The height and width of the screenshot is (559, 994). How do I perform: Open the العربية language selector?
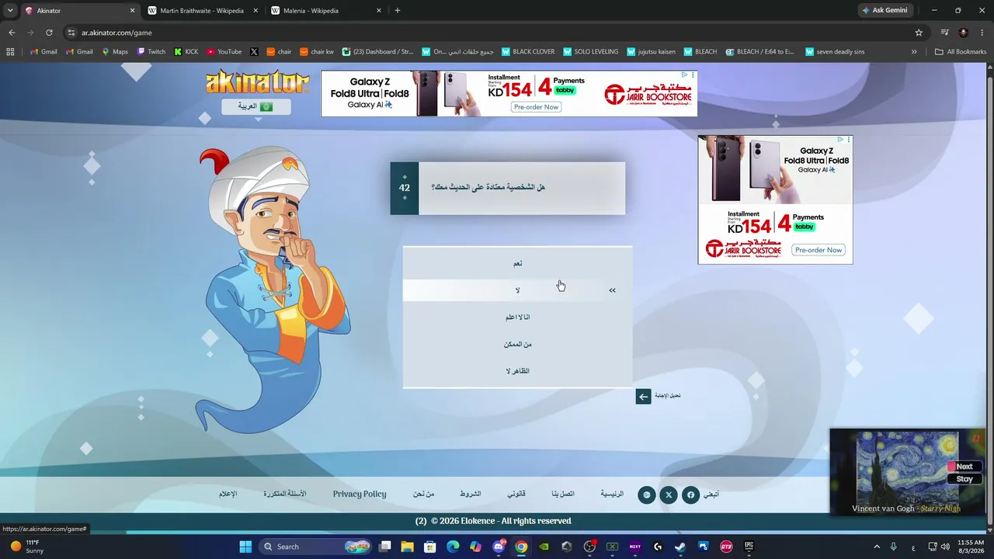[256, 106]
